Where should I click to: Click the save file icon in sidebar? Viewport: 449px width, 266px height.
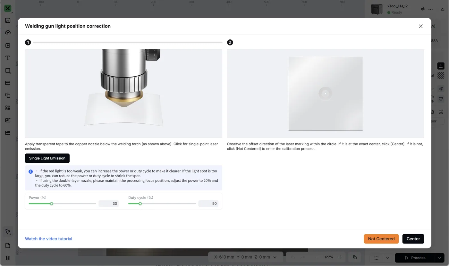click(x=8, y=21)
